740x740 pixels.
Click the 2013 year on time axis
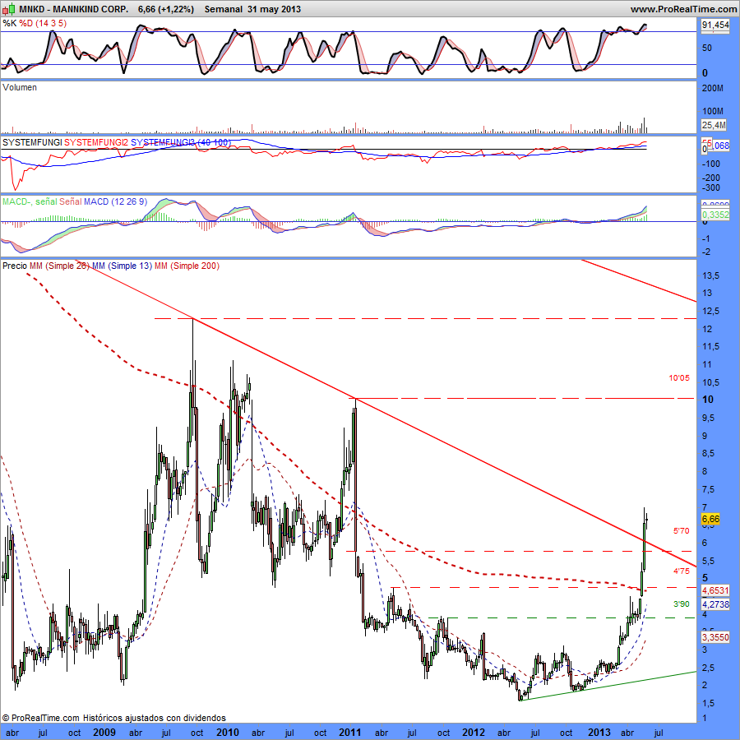pos(599,732)
